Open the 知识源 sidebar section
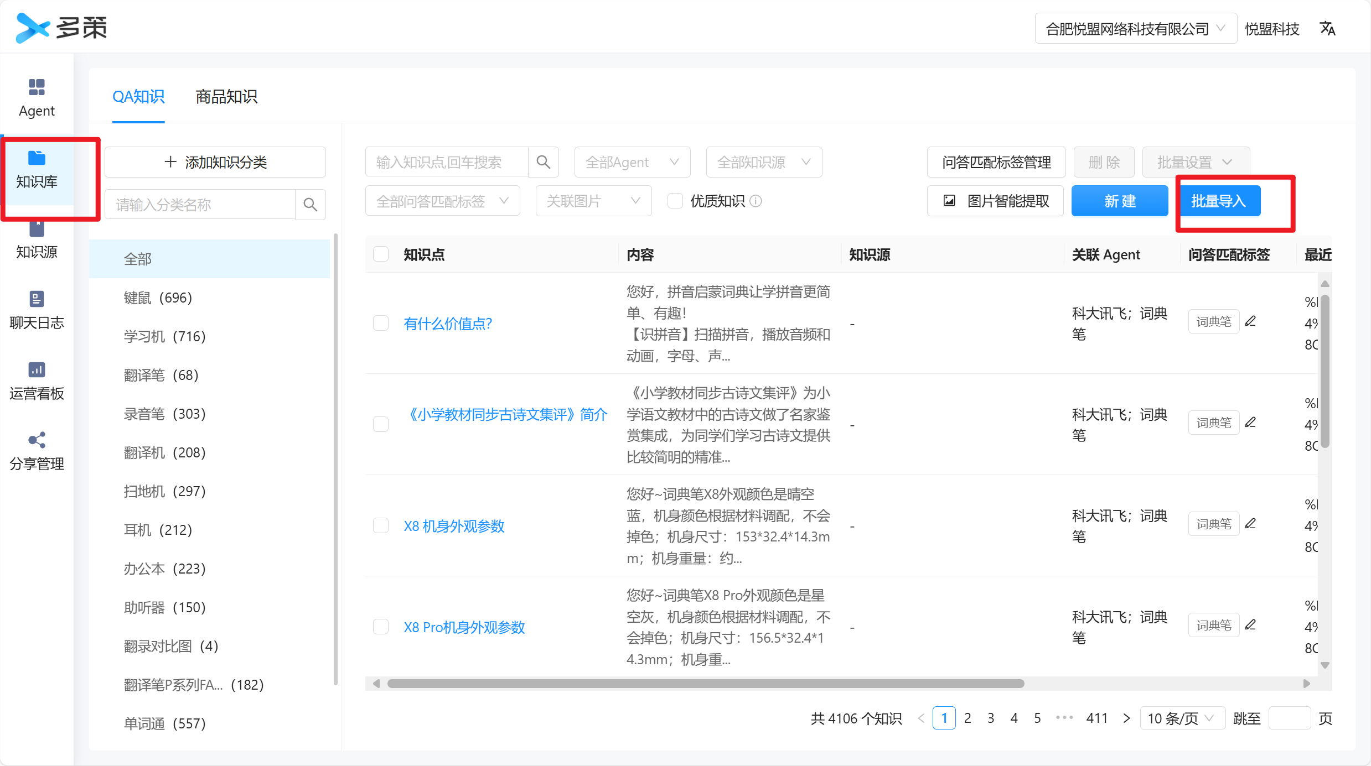1371x766 pixels. click(37, 241)
